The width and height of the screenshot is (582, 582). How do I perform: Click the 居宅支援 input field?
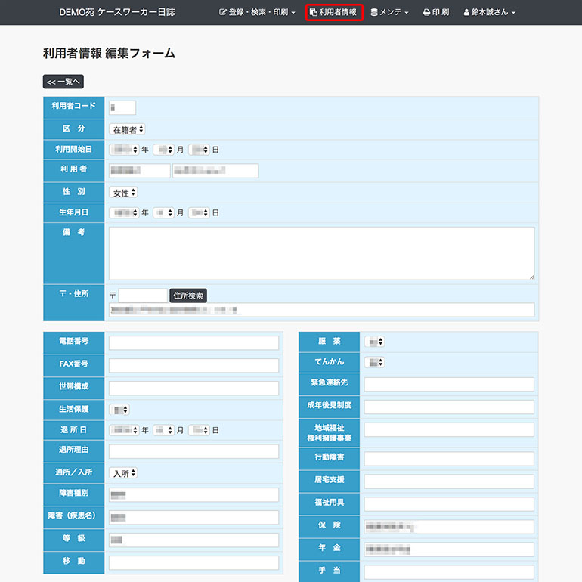[449, 481]
